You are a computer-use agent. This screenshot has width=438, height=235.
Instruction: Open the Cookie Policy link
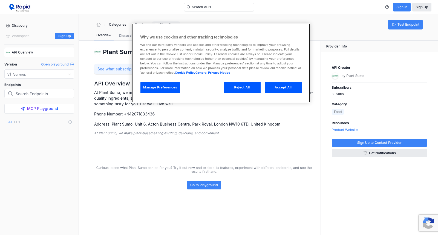click(x=185, y=73)
